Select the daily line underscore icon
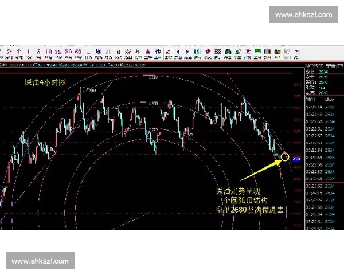 88,54
